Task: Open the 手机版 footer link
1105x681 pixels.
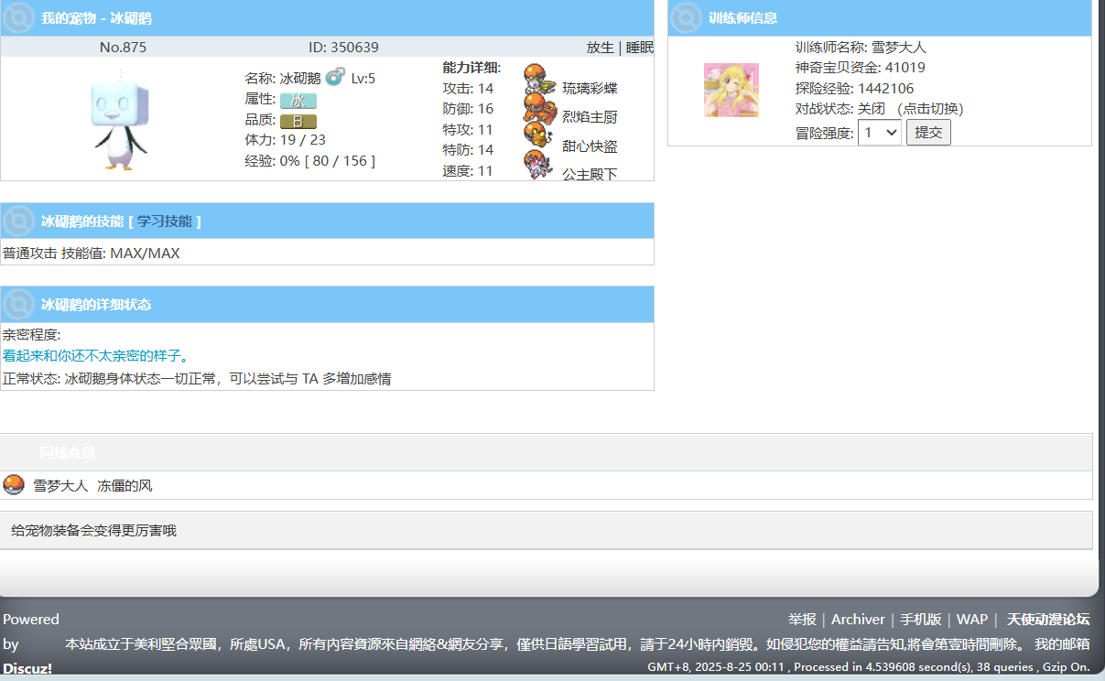Action: click(921, 620)
